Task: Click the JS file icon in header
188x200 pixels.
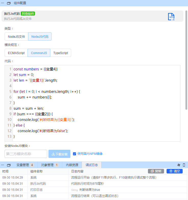Action: (x=171, y=17)
